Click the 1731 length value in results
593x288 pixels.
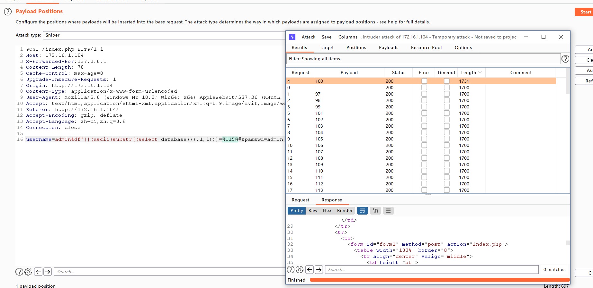pos(464,81)
